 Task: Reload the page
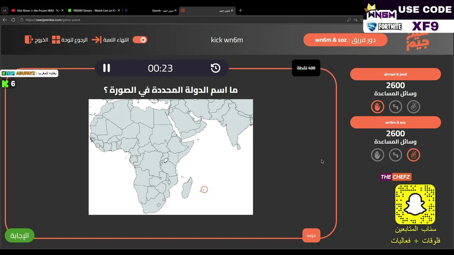pyautogui.click(x=13, y=20)
